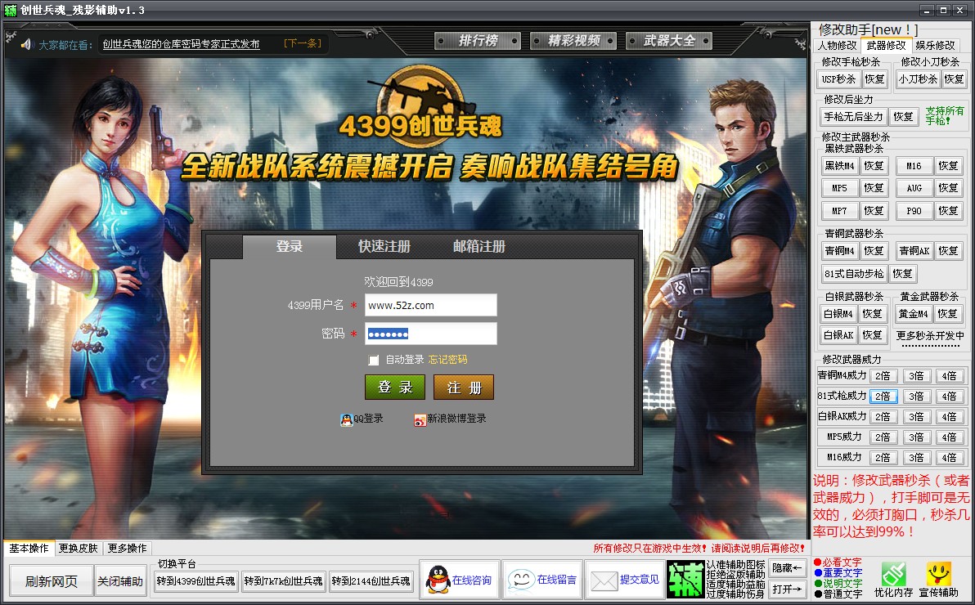This screenshot has width=975, height=605.
Task: Open the 忘记密码 link
Action: [447, 360]
